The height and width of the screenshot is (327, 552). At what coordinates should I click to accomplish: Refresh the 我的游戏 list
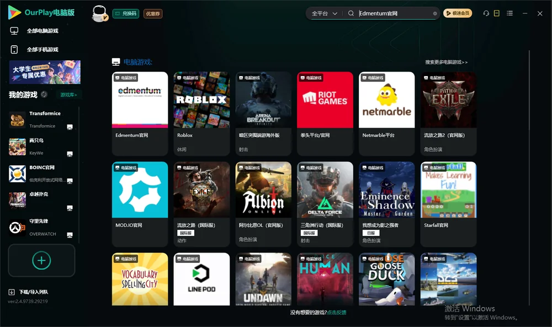point(44,94)
